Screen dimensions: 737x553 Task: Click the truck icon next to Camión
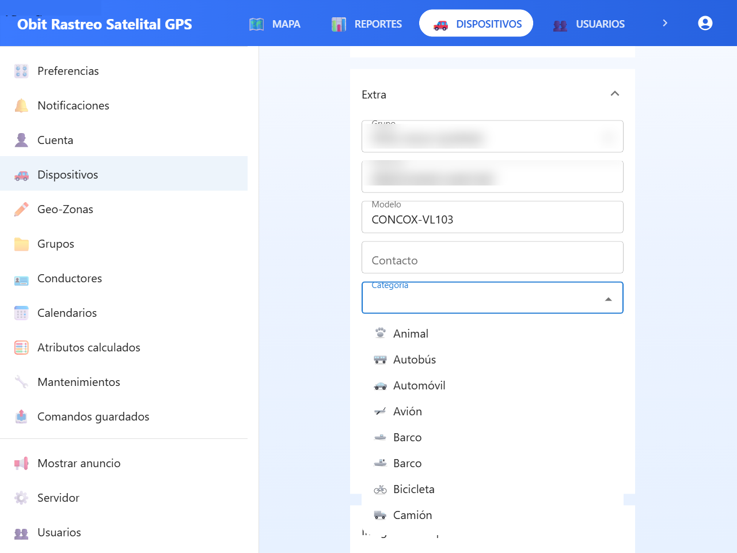[380, 515]
